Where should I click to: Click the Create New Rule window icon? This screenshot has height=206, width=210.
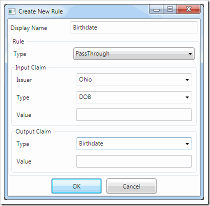click(x=11, y=11)
